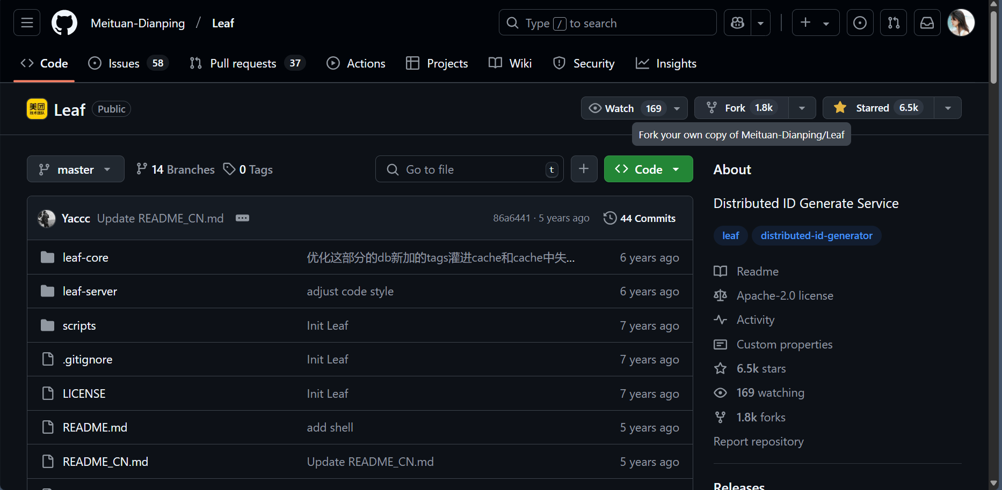View the 14 Branches list
The height and width of the screenshot is (490, 1002).
point(176,169)
